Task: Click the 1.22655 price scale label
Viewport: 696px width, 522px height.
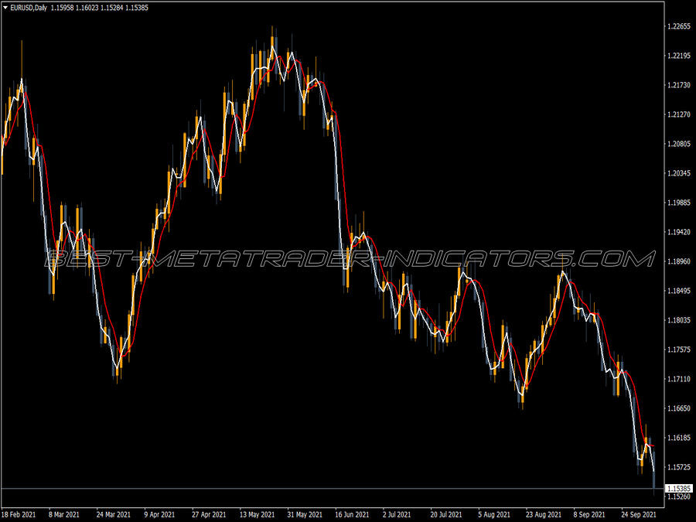Action: [679, 26]
